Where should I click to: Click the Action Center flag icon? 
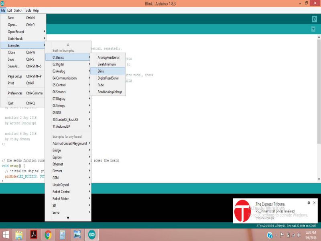pyautogui.click(x=282, y=235)
